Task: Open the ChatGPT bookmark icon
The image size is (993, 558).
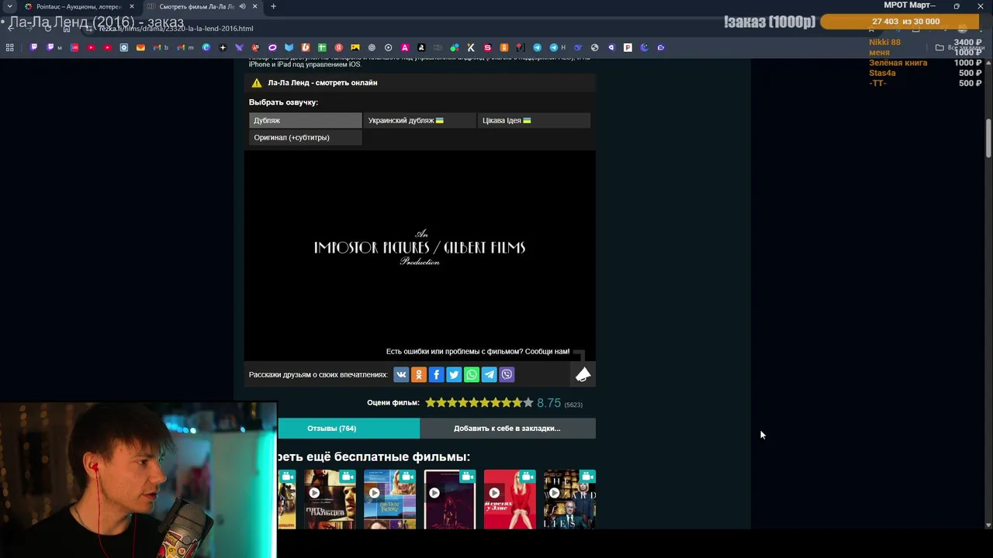Action: click(x=372, y=47)
